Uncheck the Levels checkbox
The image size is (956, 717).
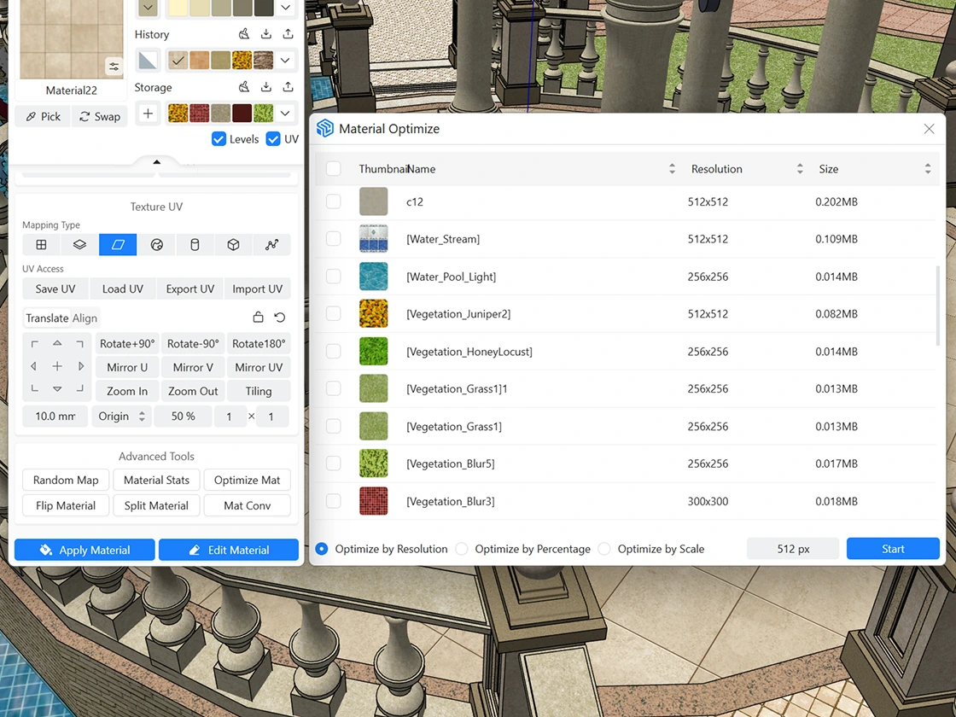tap(219, 139)
